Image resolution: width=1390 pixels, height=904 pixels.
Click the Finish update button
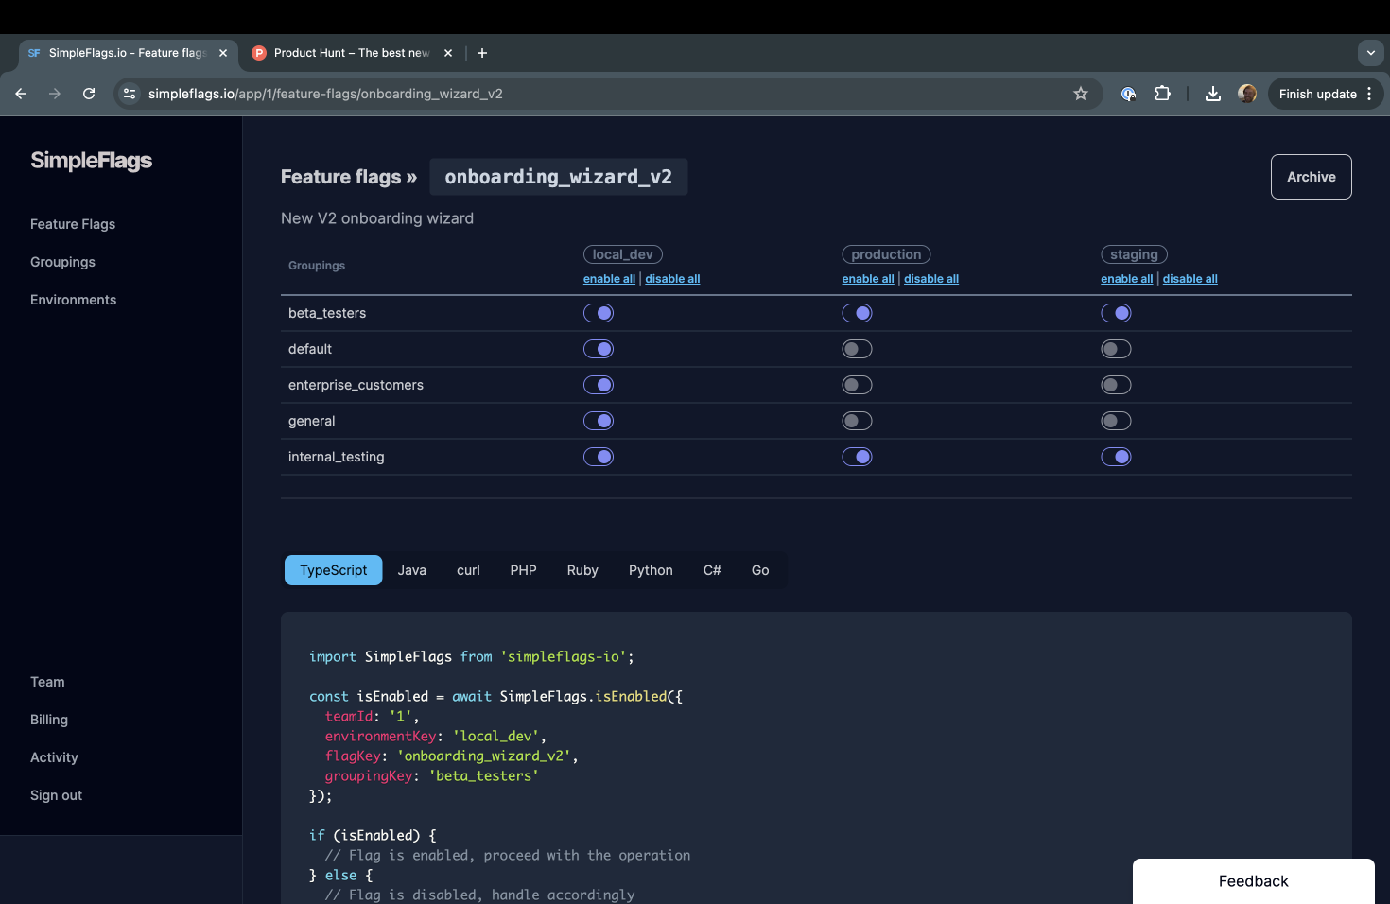point(1326,94)
